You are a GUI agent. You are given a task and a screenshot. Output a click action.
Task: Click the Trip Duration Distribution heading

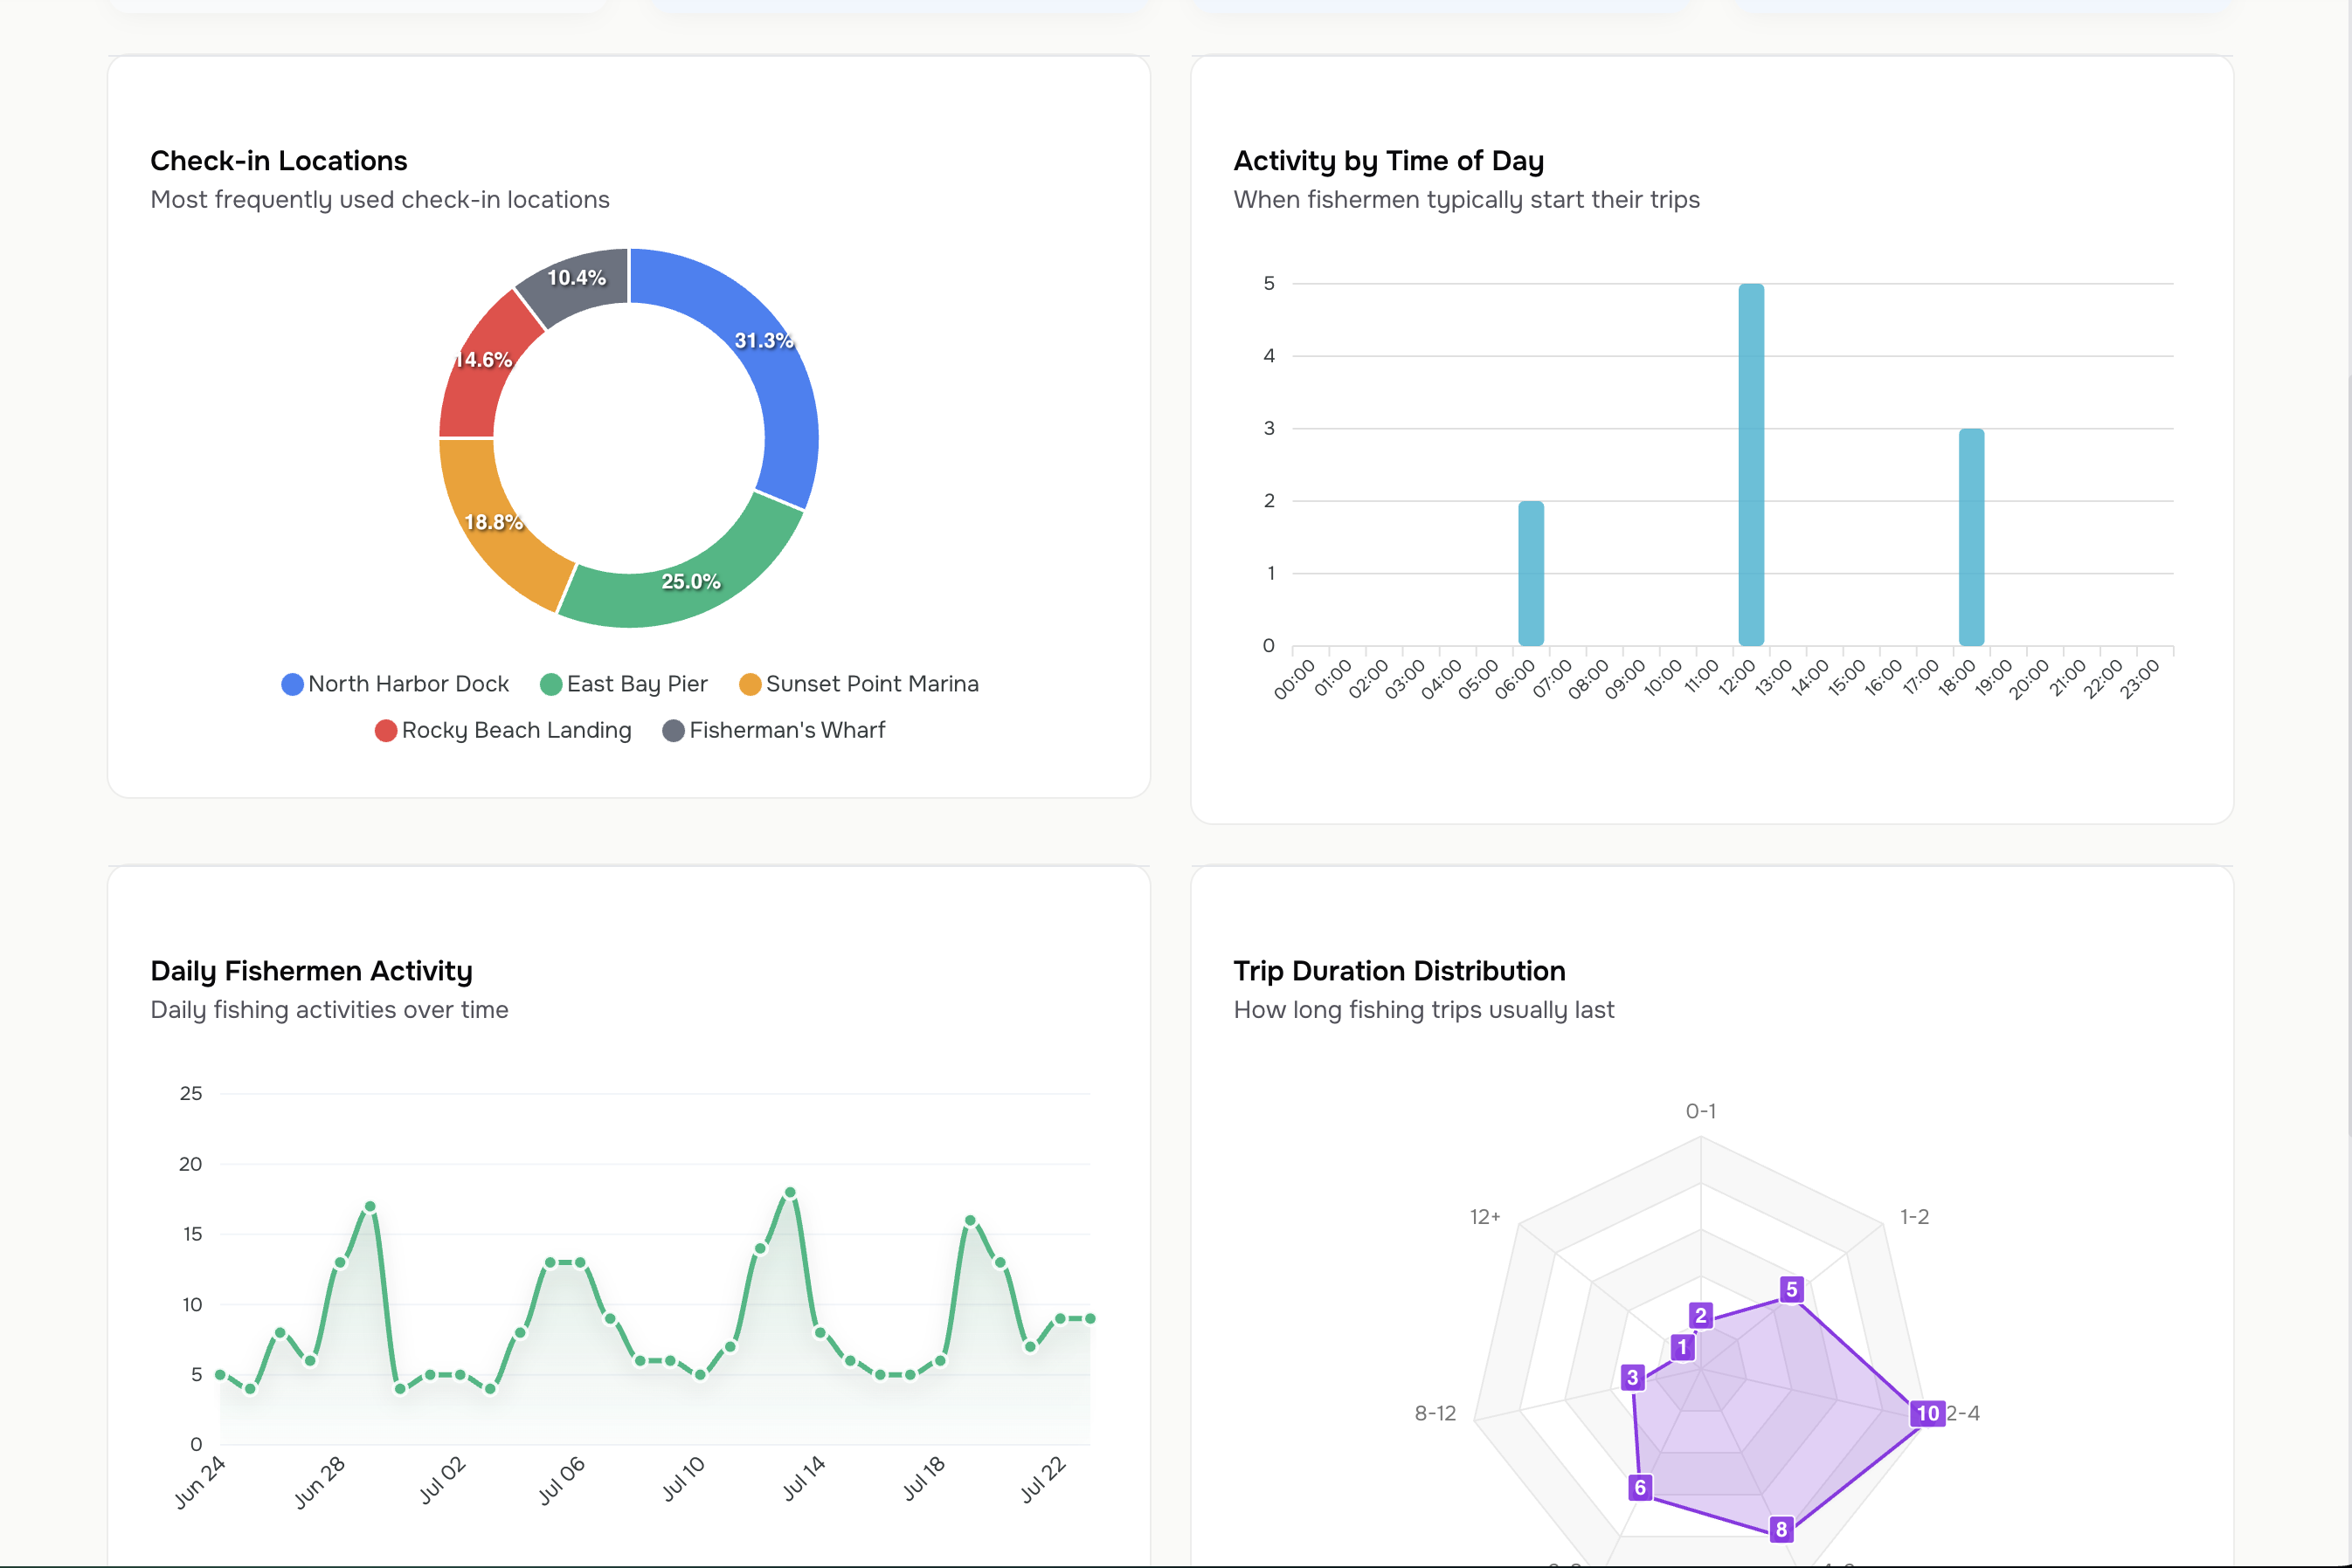point(1400,970)
